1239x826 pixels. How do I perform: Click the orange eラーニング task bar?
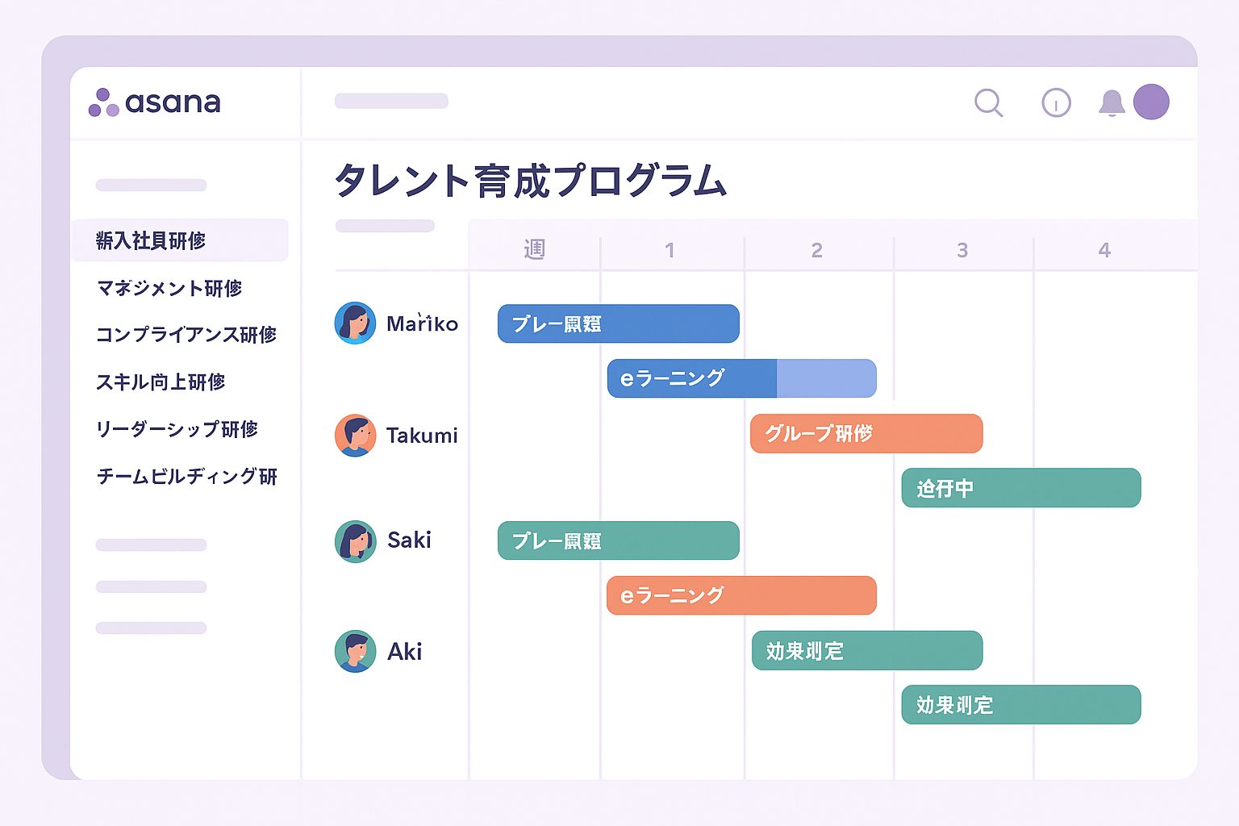(x=740, y=595)
